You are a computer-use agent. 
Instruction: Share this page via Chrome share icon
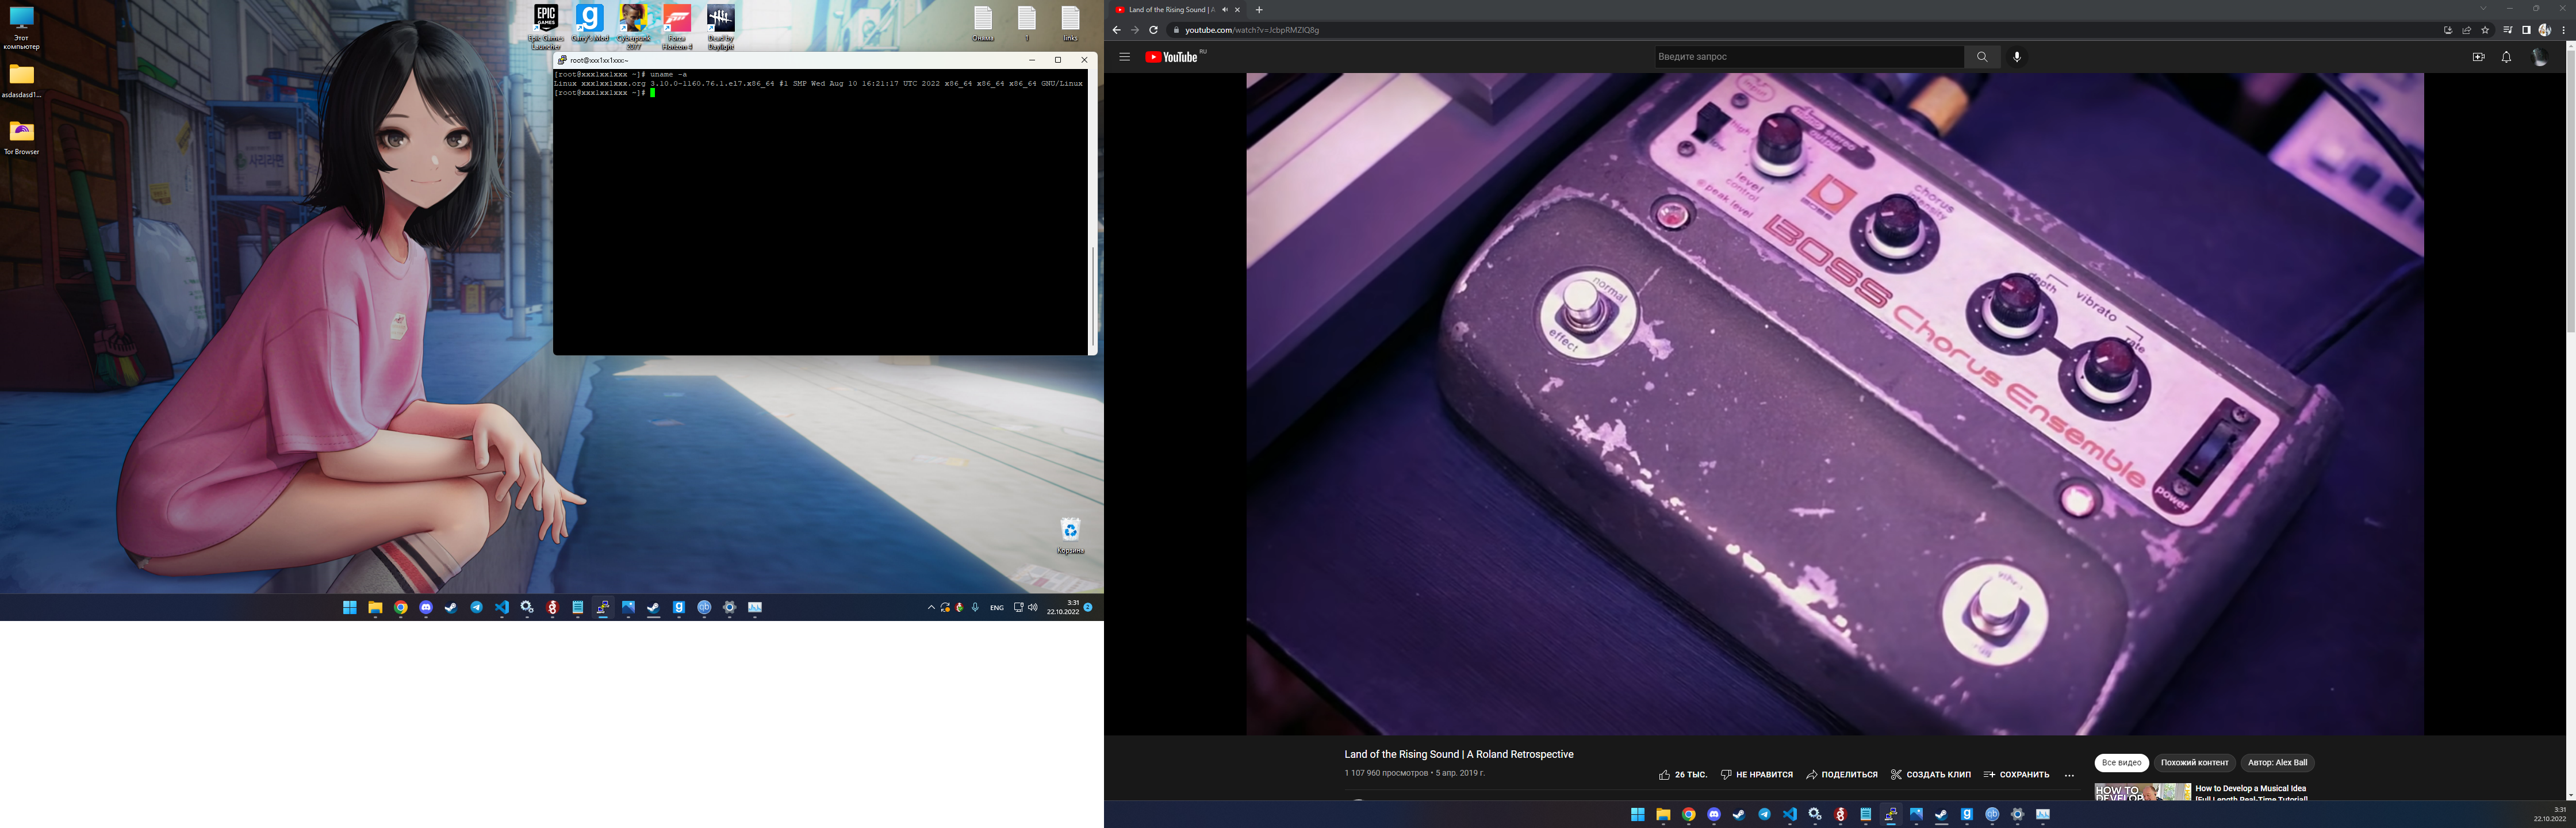pyautogui.click(x=2467, y=30)
